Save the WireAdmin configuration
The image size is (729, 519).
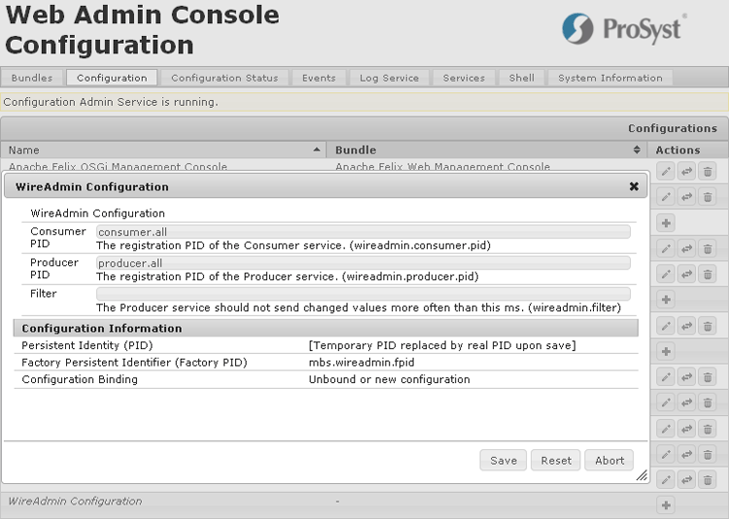click(x=503, y=460)
